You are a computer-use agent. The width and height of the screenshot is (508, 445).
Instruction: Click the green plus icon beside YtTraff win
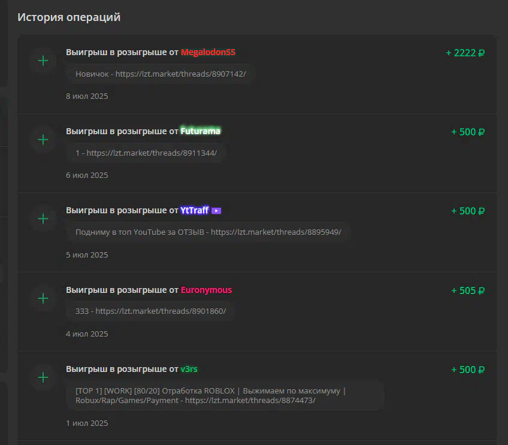(x=43, y=219)
